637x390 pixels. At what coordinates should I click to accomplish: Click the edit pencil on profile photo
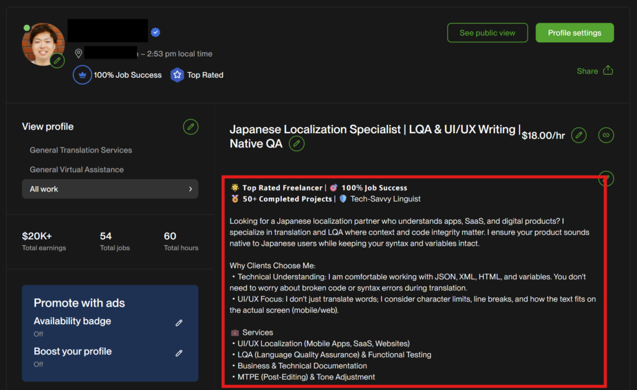pyautogui.click(x=57, y=60)
